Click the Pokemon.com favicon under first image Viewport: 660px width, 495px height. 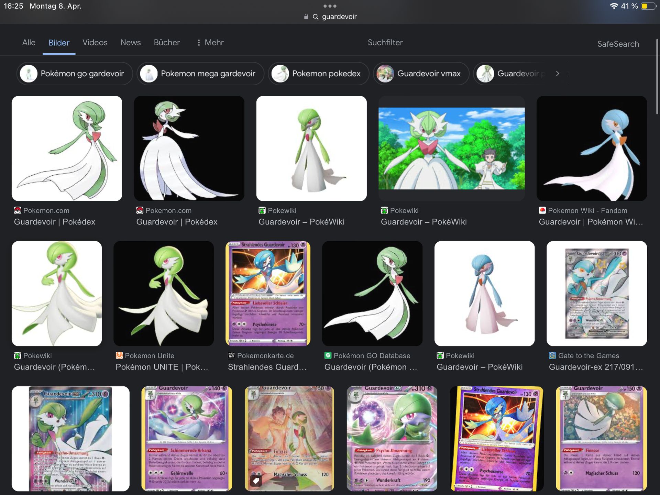(18, 210)
